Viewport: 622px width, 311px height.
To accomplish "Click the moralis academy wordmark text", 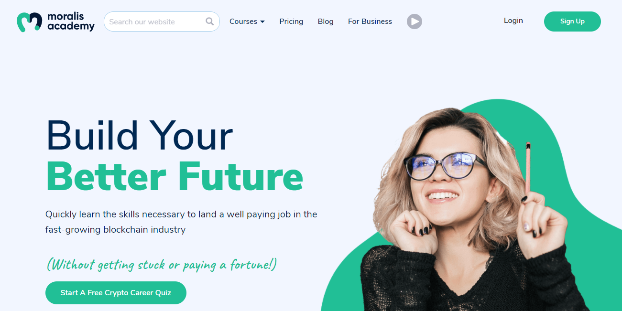I will click(x=71, y=22).
